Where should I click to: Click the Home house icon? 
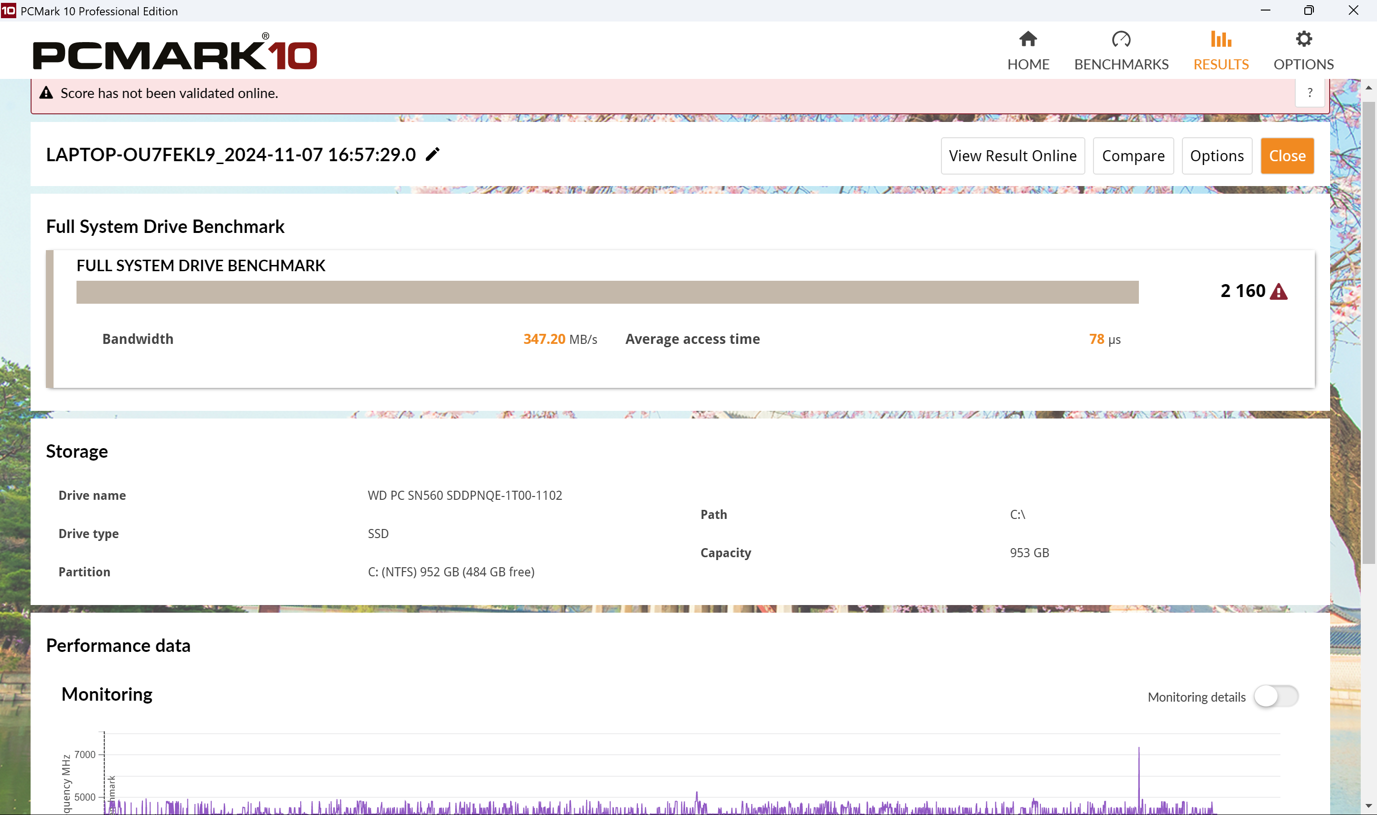[x=1027, y=39]
